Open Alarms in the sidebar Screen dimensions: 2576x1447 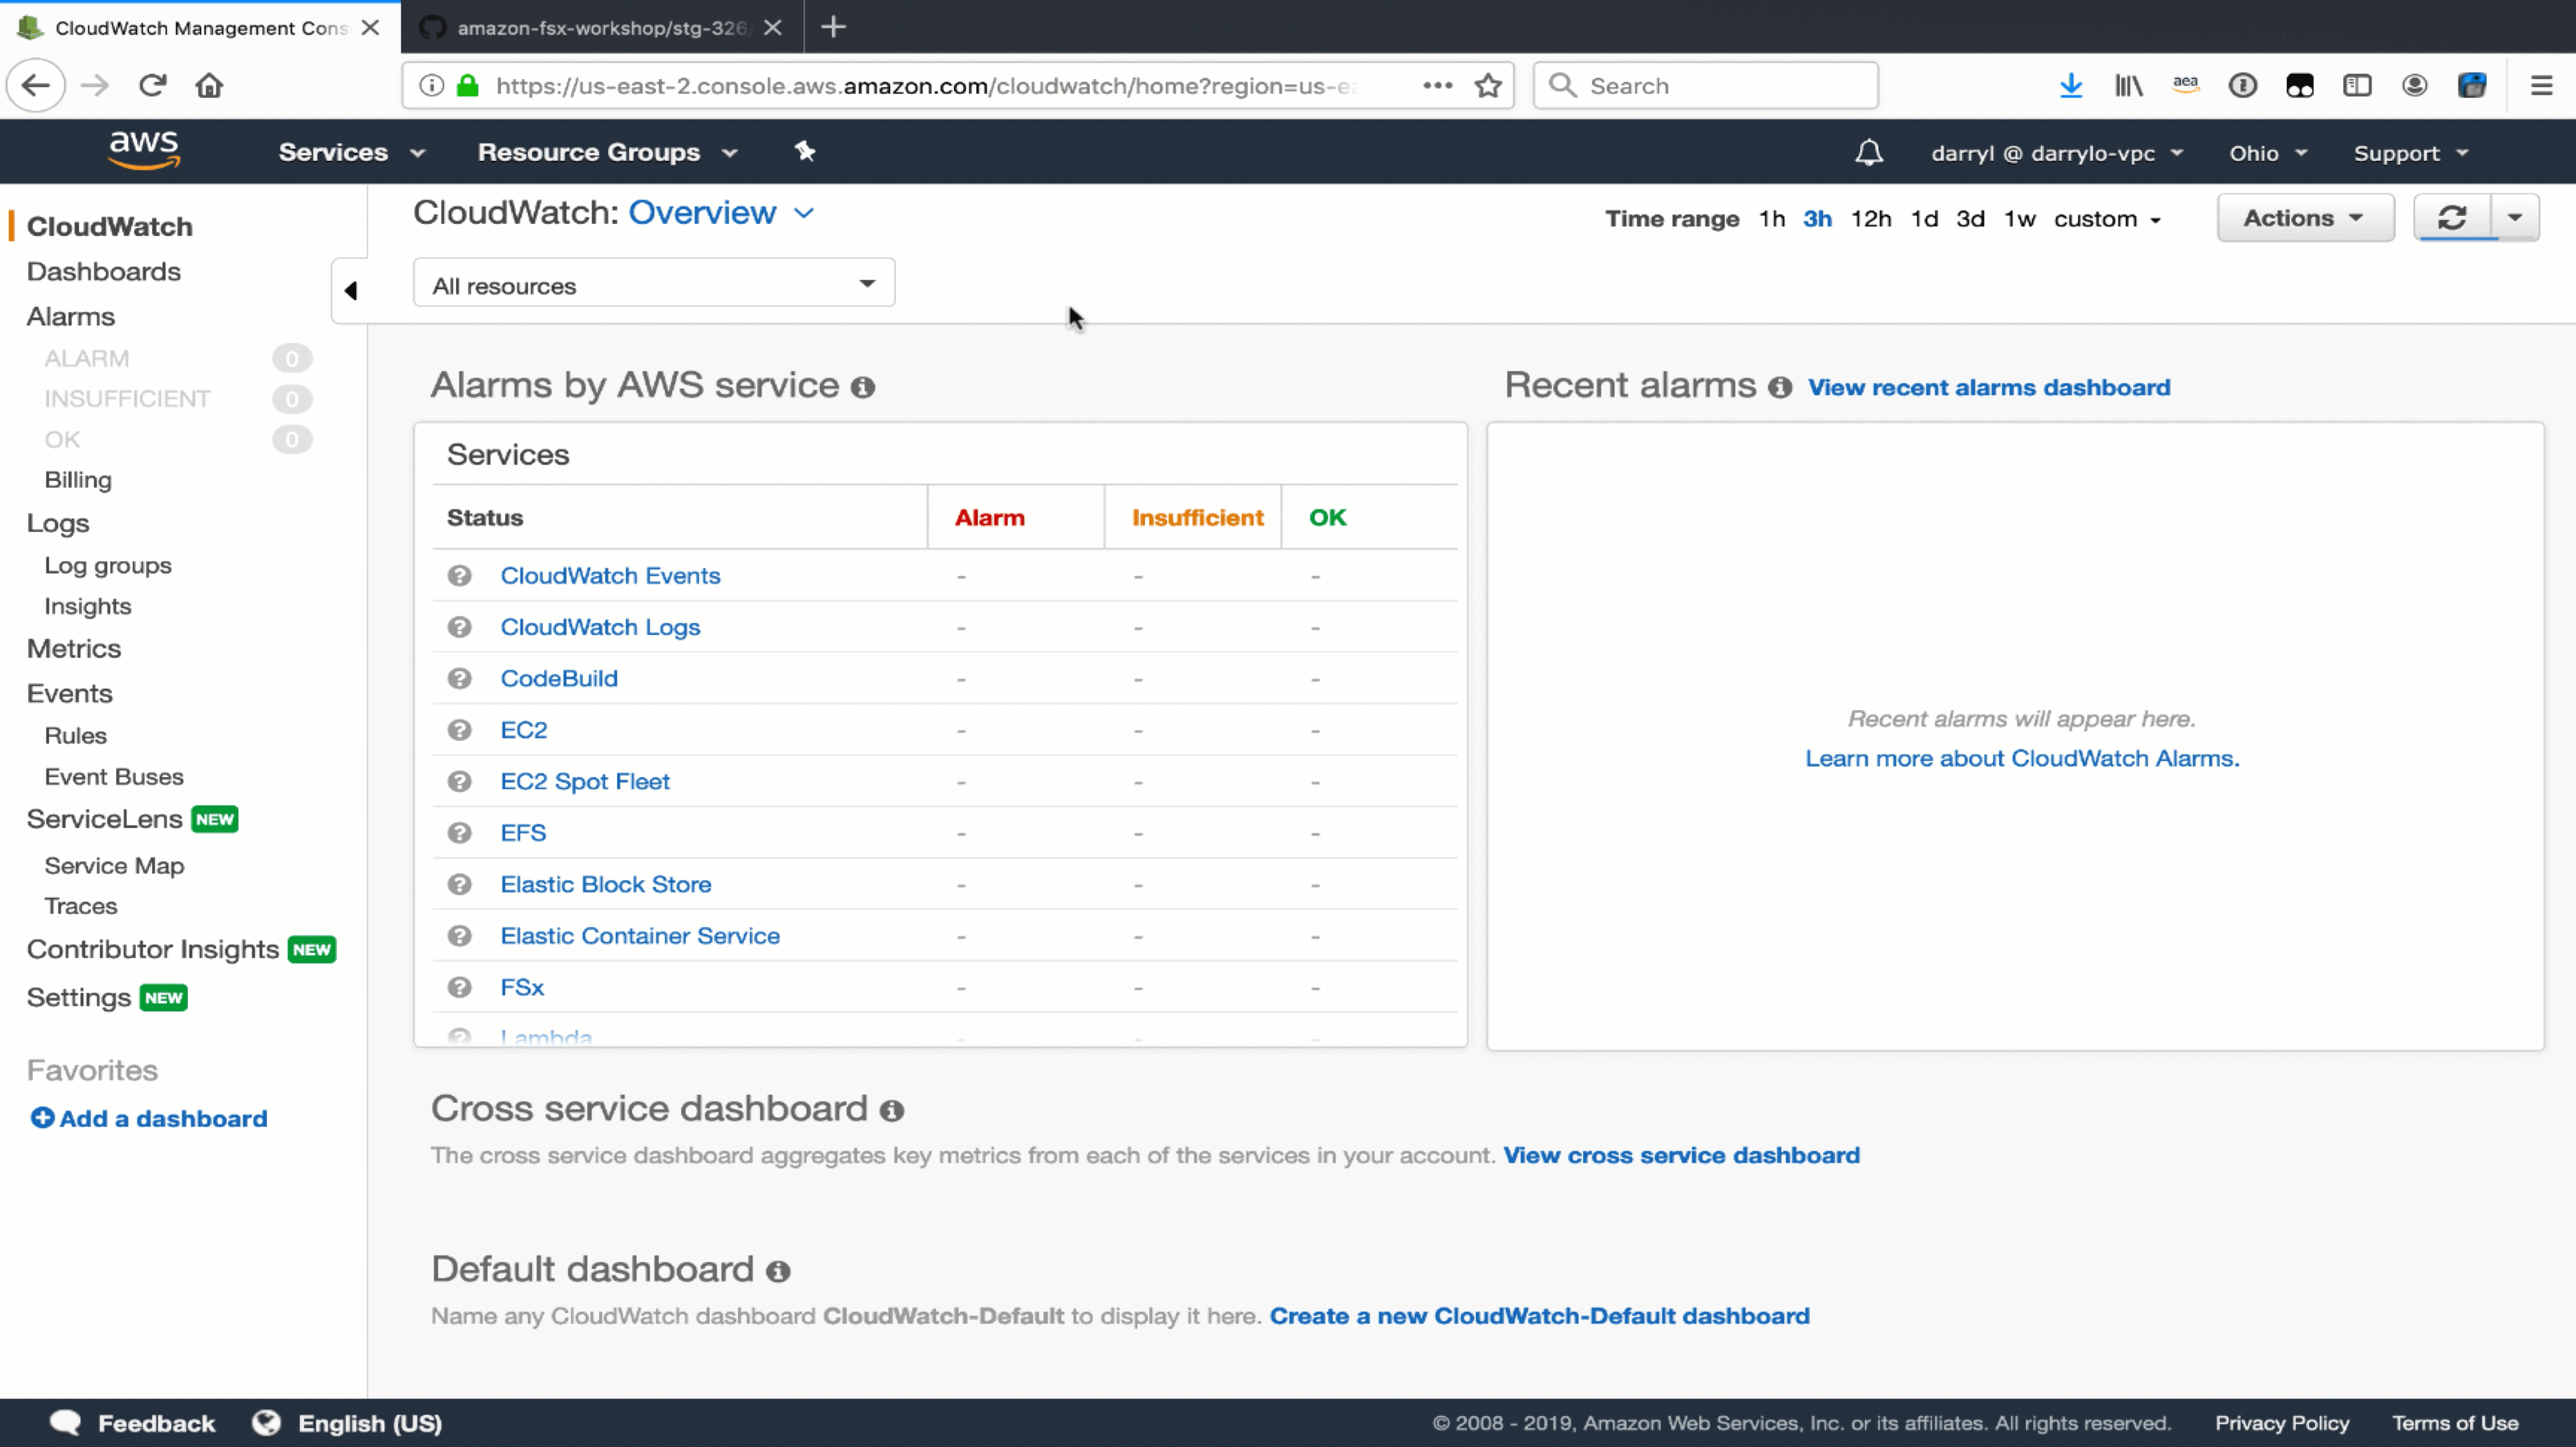pos(70,316)
